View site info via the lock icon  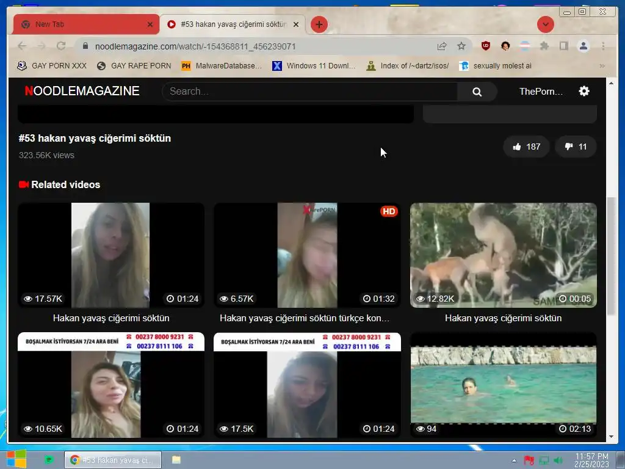tap(85, 46)
